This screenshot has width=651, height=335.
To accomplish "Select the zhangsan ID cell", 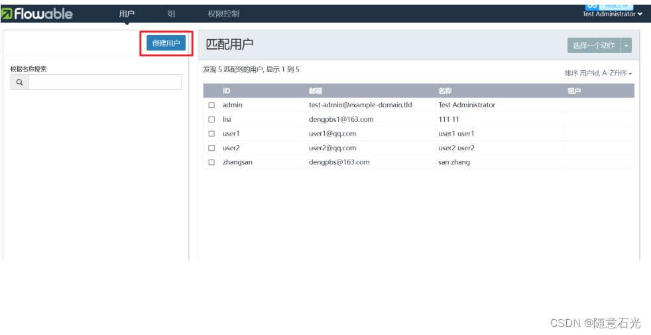I will tap(237, 162).
